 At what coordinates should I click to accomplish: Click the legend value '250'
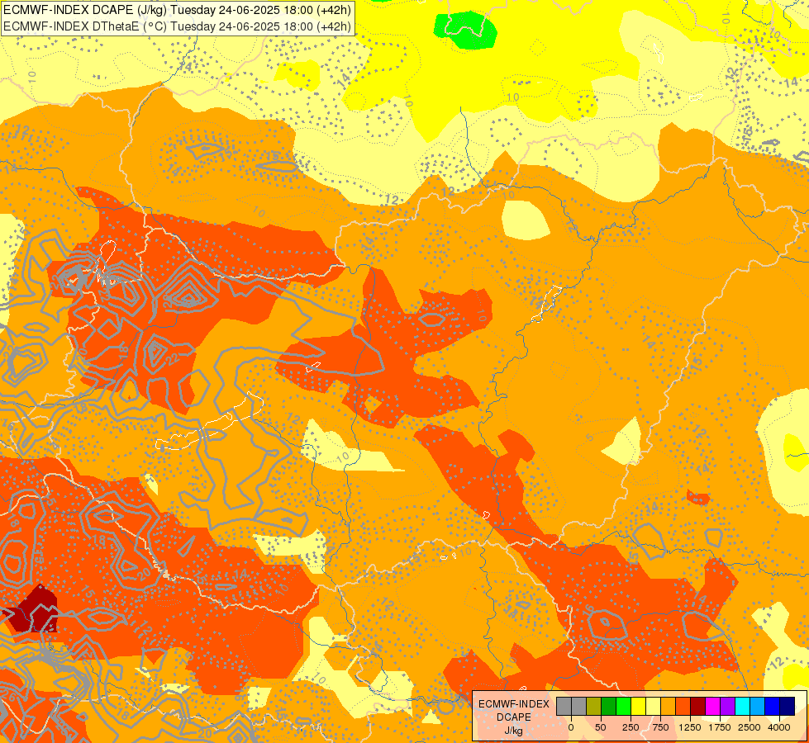click(631, 727)
